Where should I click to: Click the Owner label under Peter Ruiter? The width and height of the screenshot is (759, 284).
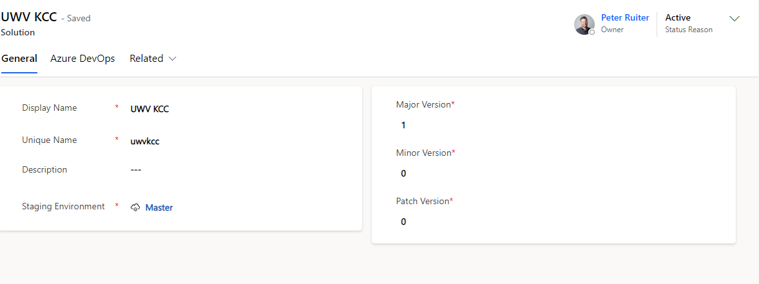[612, 30]
